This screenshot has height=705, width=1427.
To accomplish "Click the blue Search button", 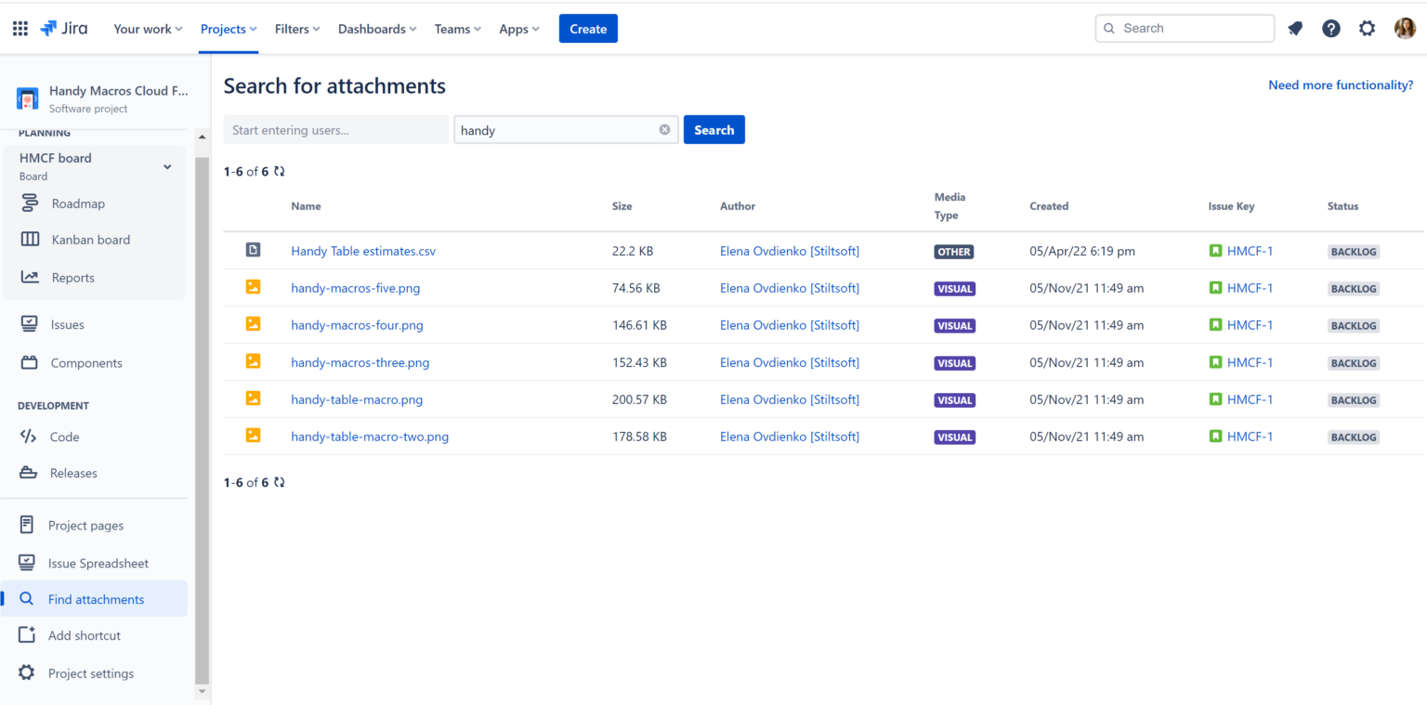I will pyautogui.click(x=713, y=129).
